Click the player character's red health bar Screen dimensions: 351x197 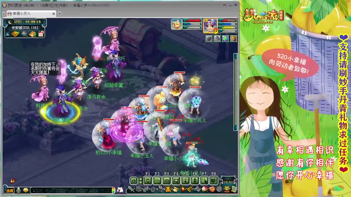tap(227, 21)
